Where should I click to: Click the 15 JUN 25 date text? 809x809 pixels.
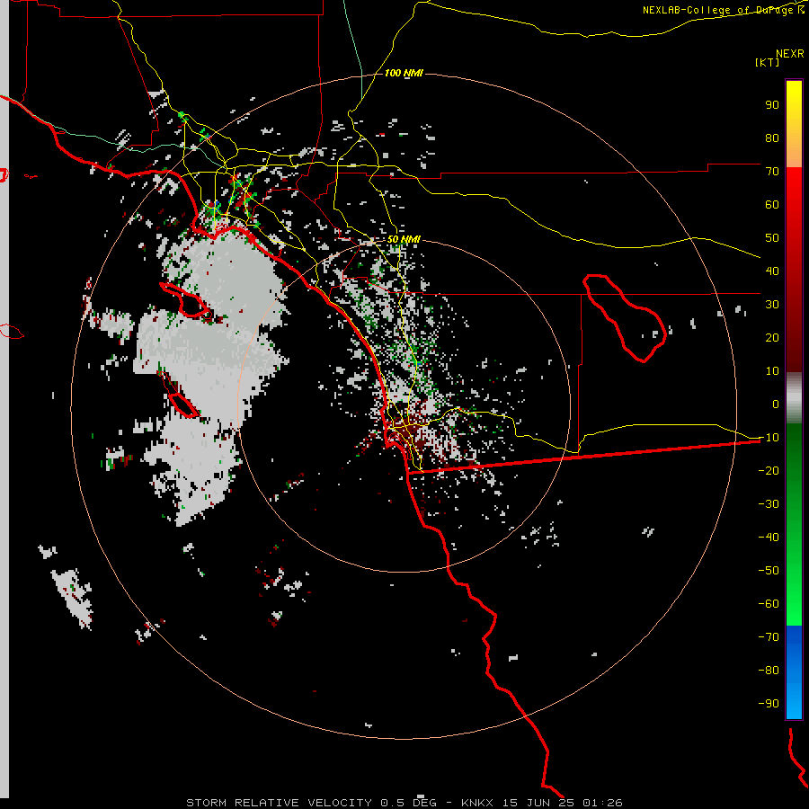point(539,803)
